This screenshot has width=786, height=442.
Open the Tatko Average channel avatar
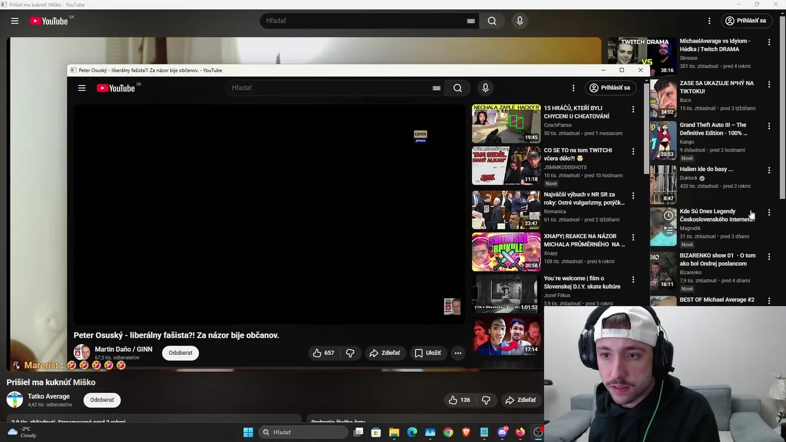tap(15, 400)
